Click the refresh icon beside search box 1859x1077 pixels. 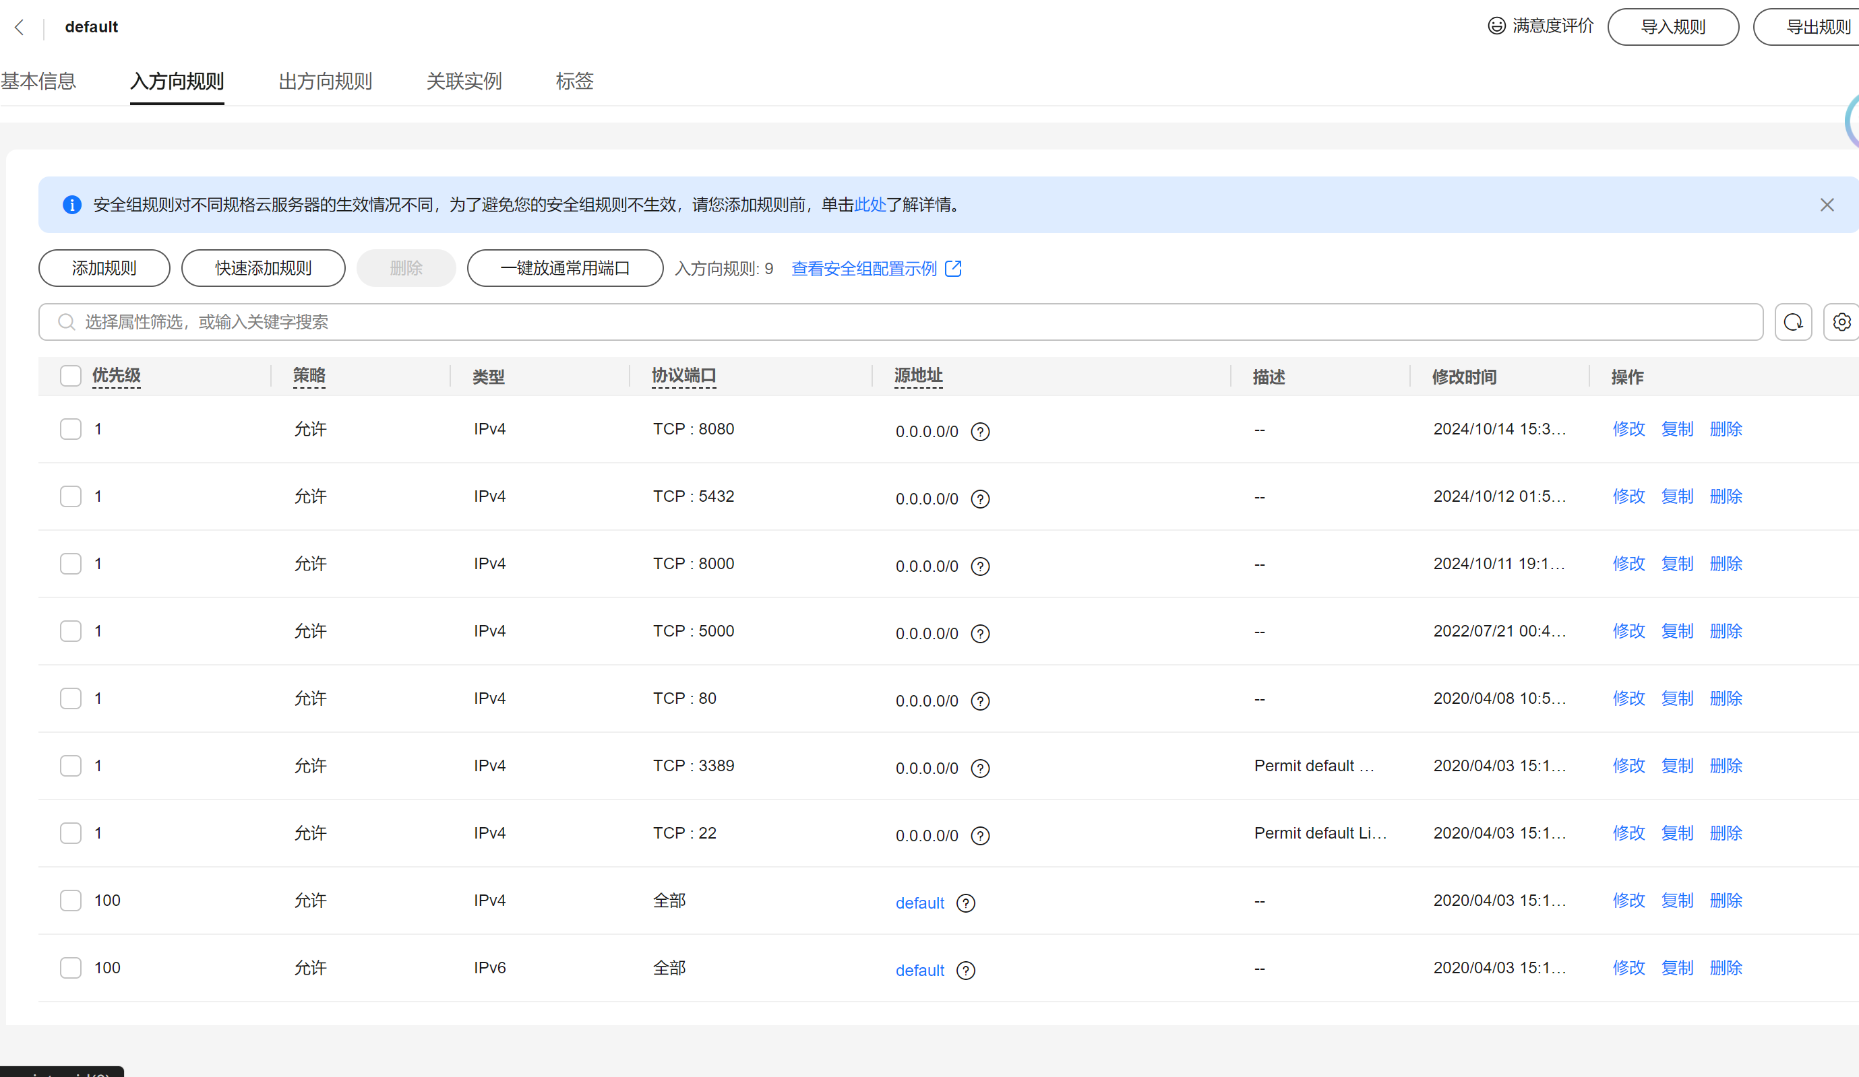pyautogui.click(x=1793, y=322)
